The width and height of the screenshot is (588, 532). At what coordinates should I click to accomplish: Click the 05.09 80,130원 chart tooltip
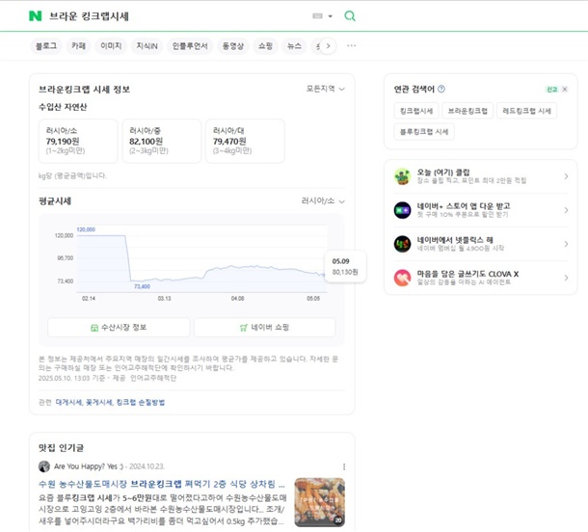345,267
